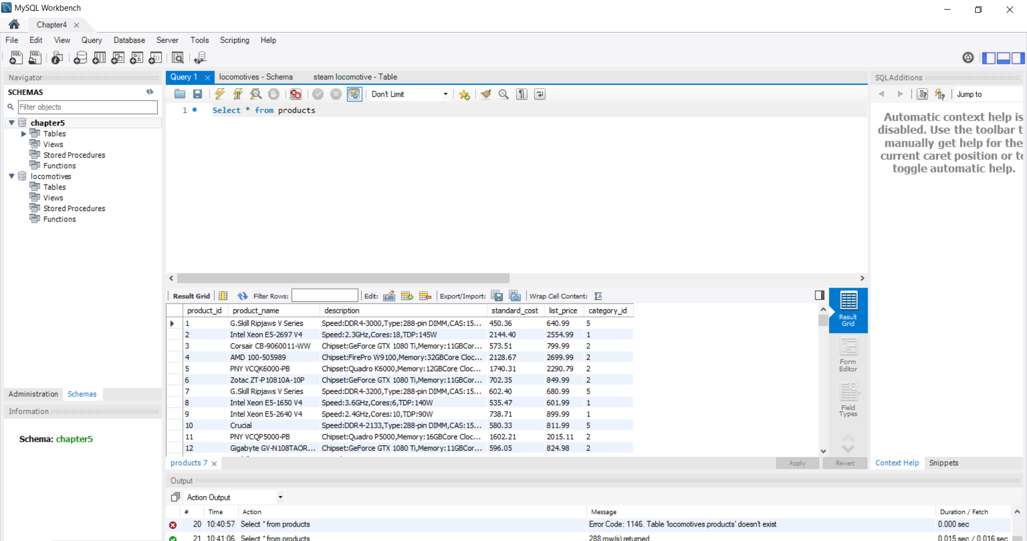The height and width of the screenshot is (541, 1027).
Task: Save snippet with star icon
Action: (x=464, y=95)
